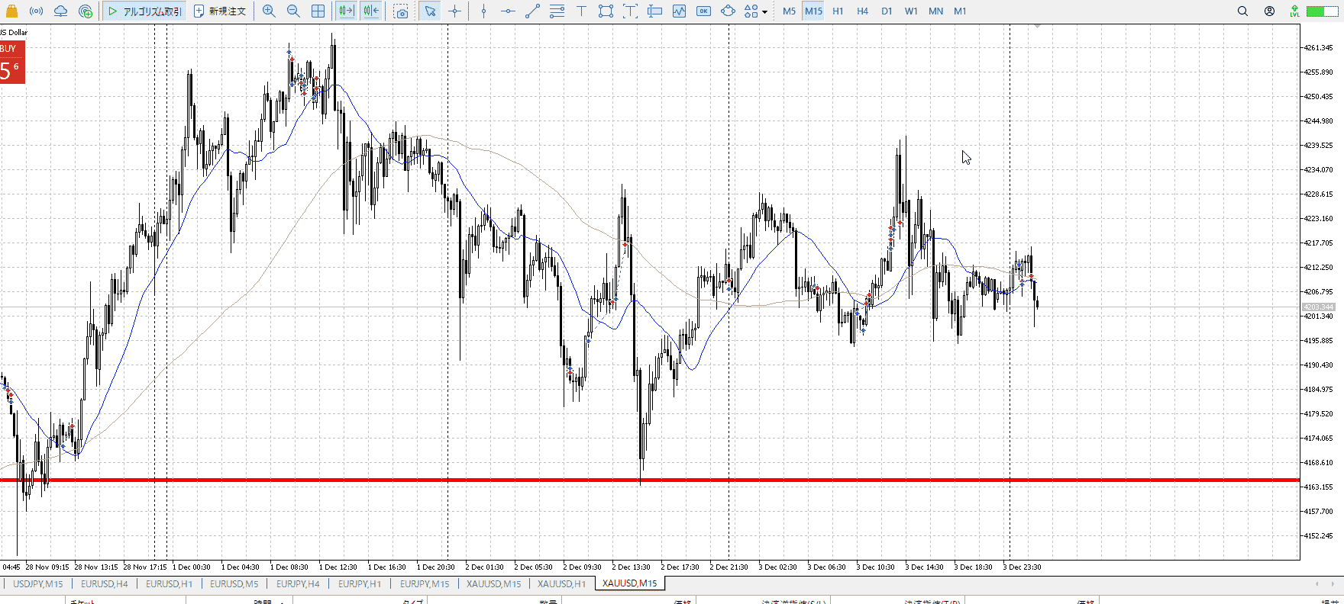Expand the shapes objects dropdown arrow

coord(764,12)
